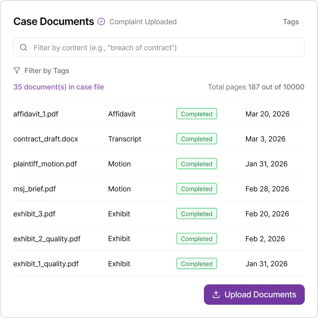
Task: Click Upload Documents button
Action: click(254, 295)
